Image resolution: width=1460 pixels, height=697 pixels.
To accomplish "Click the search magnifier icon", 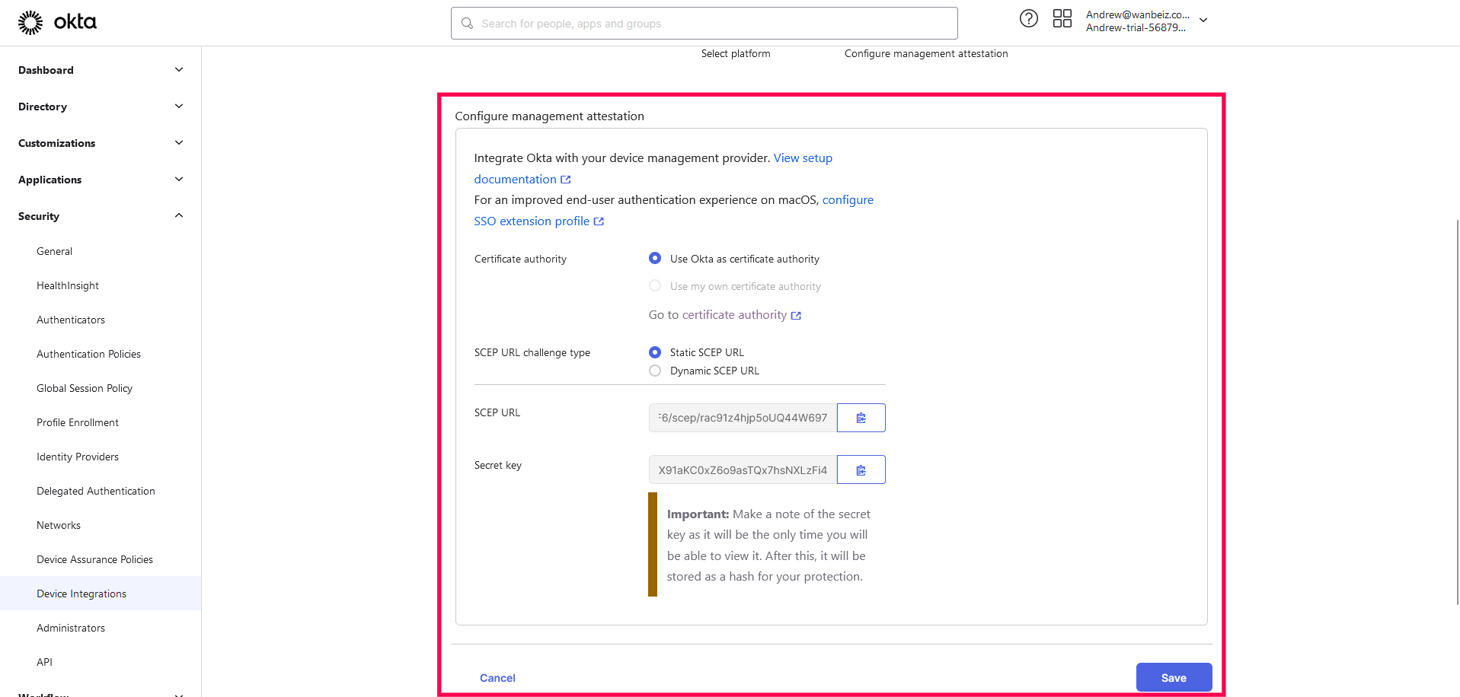I will tap(467, 23).
